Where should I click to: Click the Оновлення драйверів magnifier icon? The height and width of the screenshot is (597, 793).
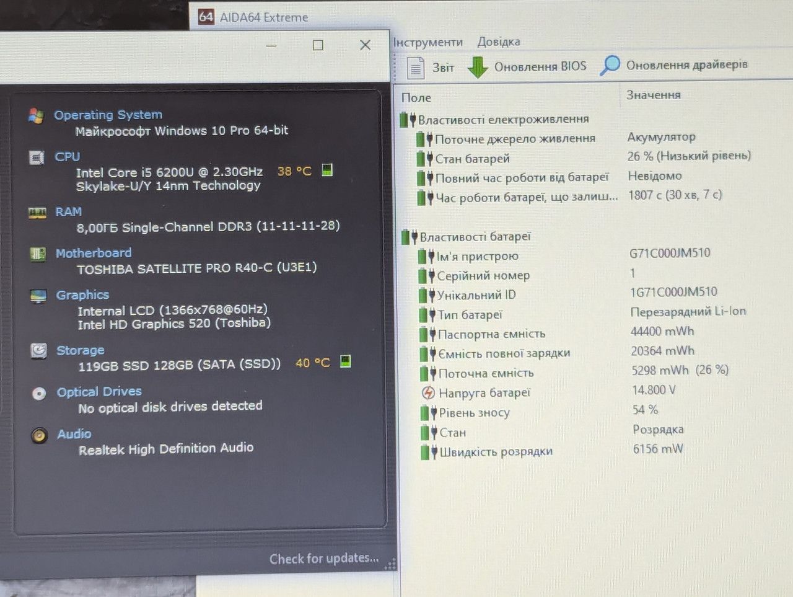pos(610,65)
